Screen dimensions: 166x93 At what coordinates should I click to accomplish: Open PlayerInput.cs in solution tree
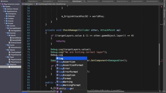tap(15, 62)
